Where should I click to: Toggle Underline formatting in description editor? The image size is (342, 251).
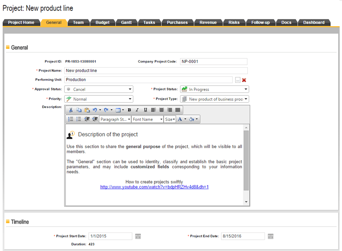coord(145,110)
